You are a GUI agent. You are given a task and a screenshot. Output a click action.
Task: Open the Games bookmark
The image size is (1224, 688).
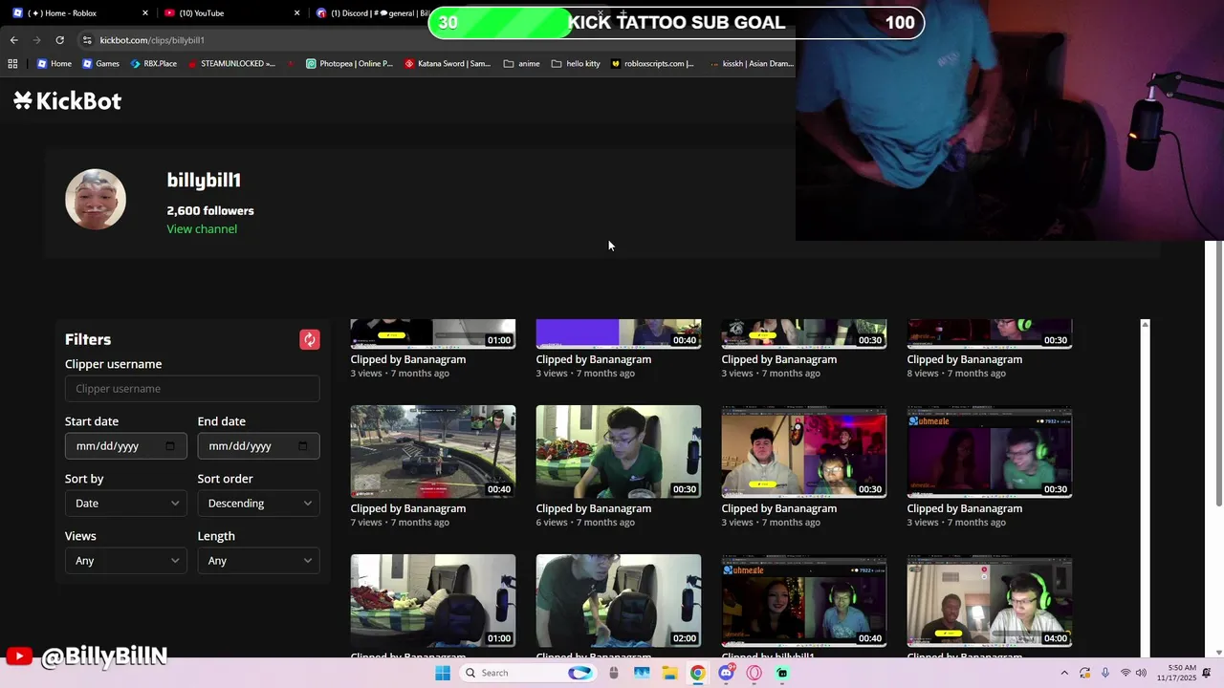pyautogui.click(x=101, y=64)
